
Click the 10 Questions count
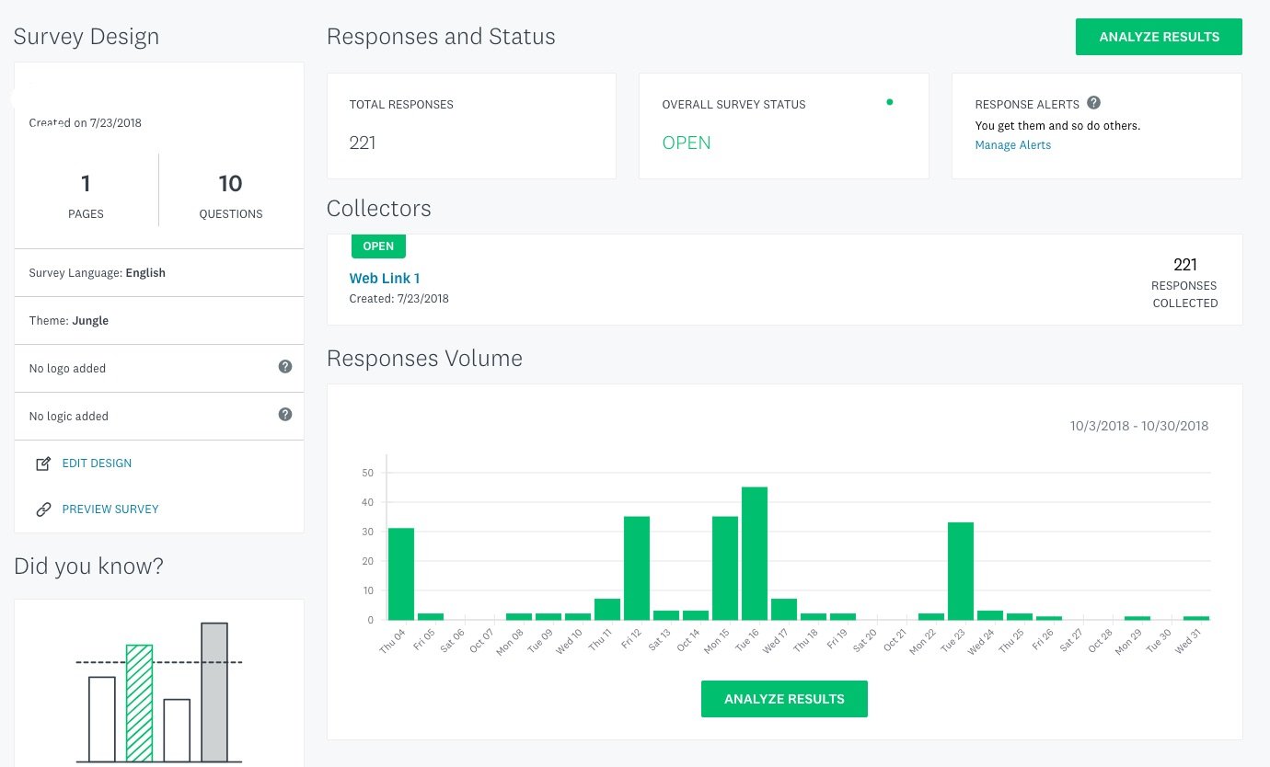click(x=230, y=184)
